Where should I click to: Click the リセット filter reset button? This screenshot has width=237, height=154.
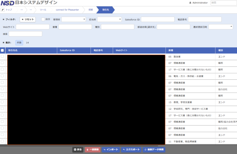(28, 20)
